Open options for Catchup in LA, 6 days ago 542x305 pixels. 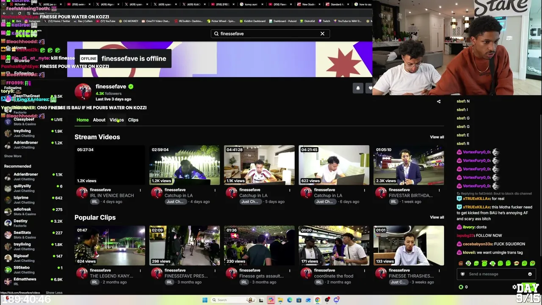pyautogui.click(x=364, y=190)
